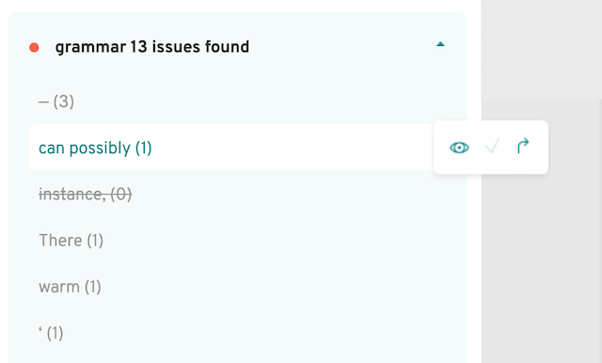This screenshot has height=363, width=602.
Task: Click the curved arrow icon to skip this issue
Action: pos(523,146)
